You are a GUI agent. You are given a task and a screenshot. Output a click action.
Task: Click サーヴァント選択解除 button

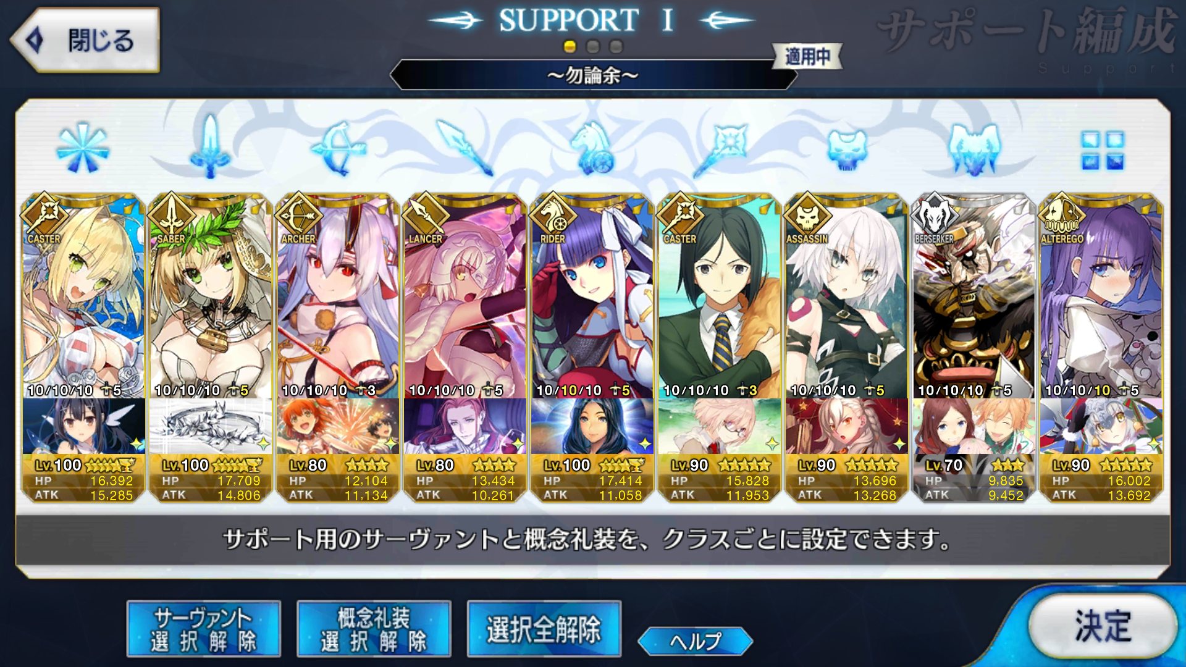(203, 629)
